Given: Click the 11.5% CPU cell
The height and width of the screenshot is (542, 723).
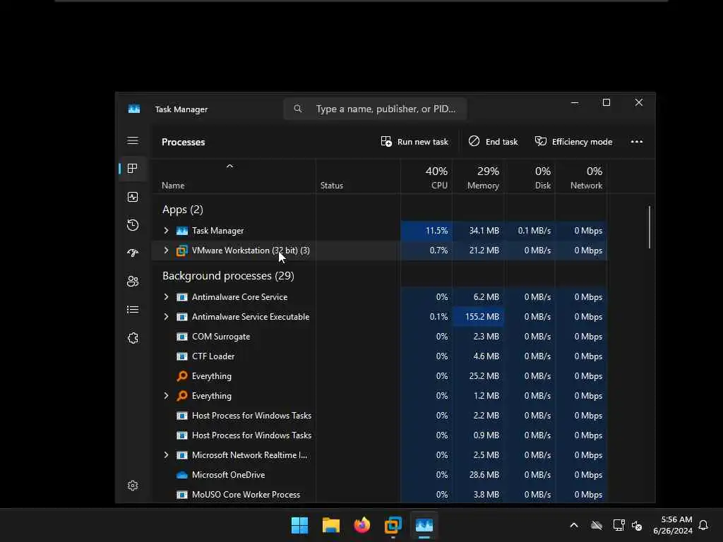Looking at the screenshot, I should [426, 231].
